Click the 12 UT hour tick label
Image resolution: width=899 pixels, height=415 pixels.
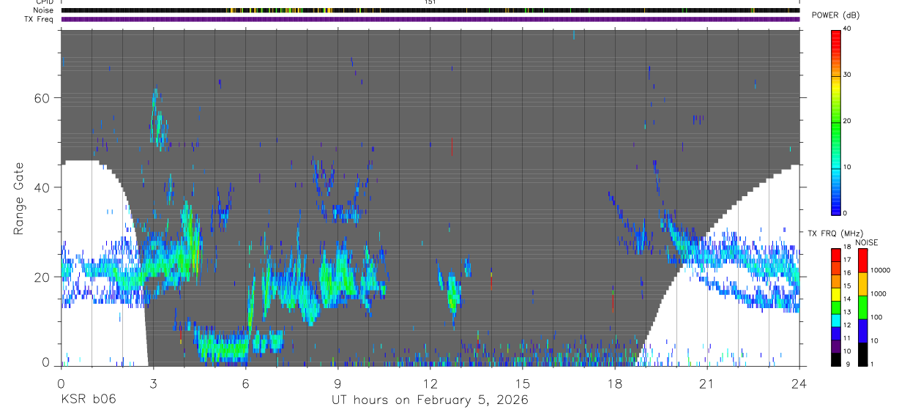click(x=430, y=383)
